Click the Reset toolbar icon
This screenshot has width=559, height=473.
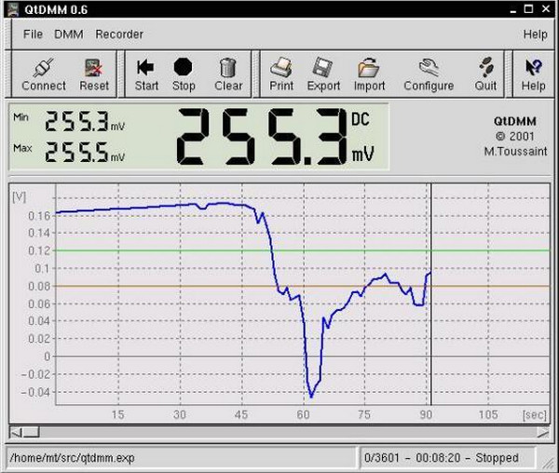coord(94,68)
